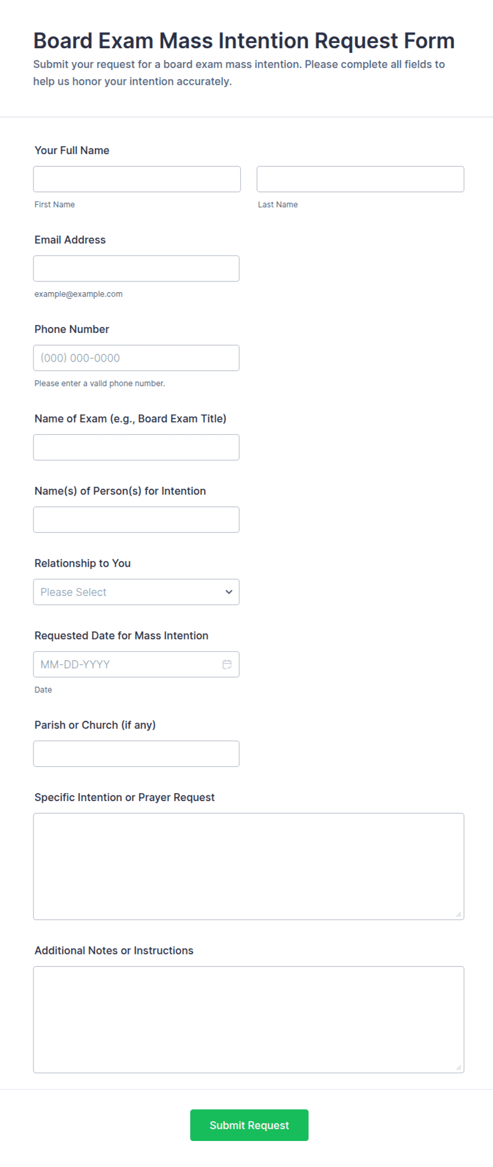Click the Email Address label
This screenshot has height=1167, width=493.
[70, 240]
